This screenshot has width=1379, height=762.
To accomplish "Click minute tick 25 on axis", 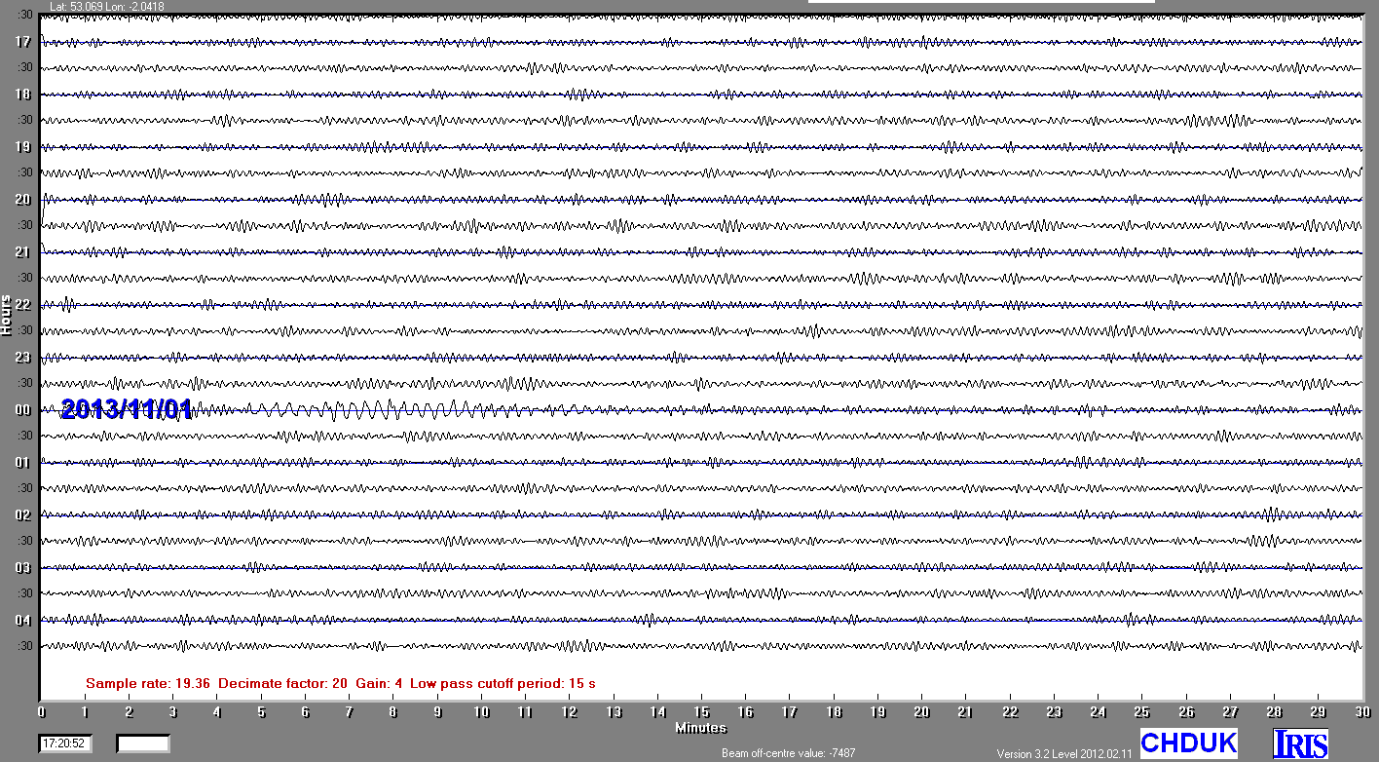I will pyautogui.click(x=1141, y=711).
